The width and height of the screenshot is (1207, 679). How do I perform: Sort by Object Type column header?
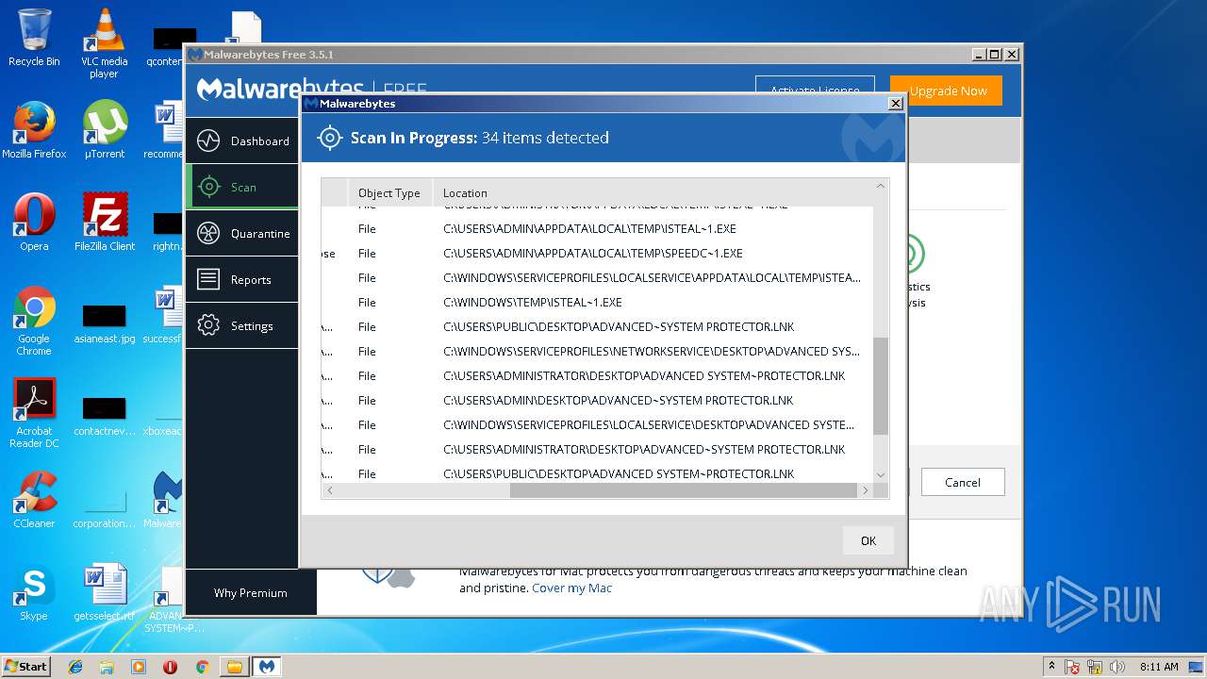389,192
